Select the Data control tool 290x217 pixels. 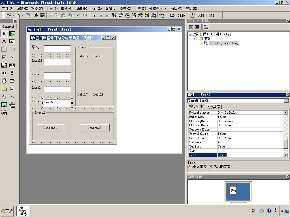pos(12,105)
